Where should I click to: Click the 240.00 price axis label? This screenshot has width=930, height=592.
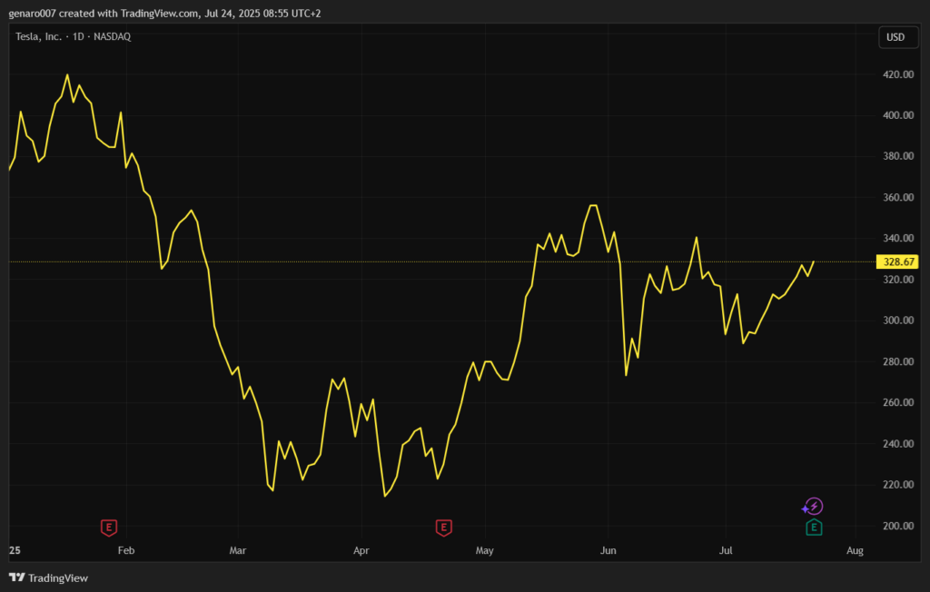(896, 444)
